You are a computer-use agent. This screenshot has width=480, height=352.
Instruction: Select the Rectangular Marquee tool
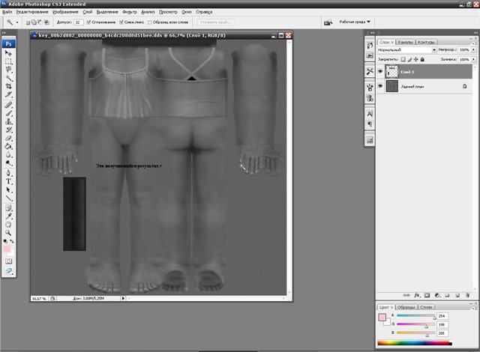(x=9, y=61)
